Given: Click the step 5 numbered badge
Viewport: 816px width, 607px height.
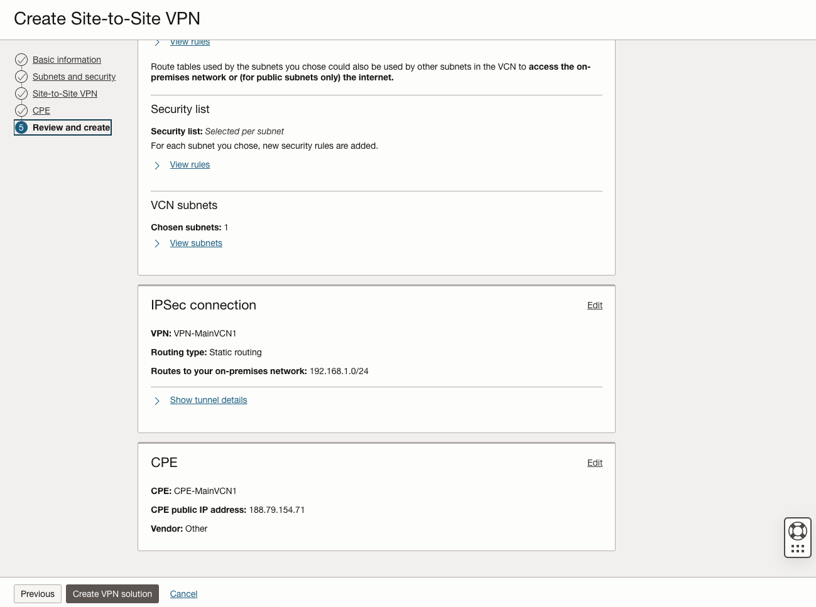Looking at the screenshot, I should [x=21, y=127].
